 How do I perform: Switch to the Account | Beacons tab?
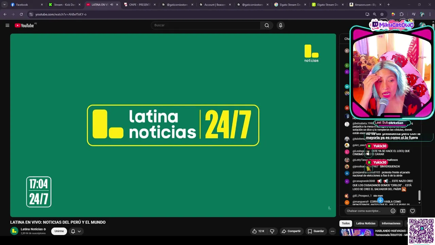(x=215, y=5)
